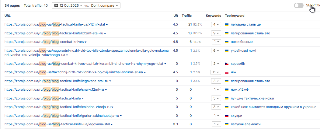Open the xolodna-zbroja-ru blog URL
The width and height of the screenshot is (320, 129).
click(x=57, y=107)
